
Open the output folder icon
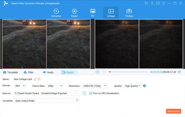(x=84, y=93)
